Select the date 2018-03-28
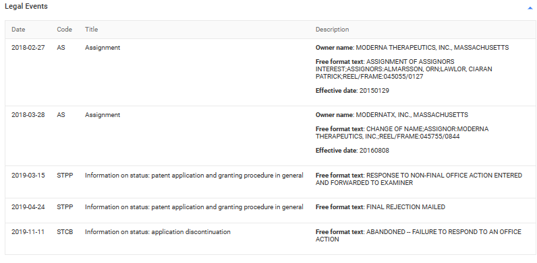Image resolution: width=537 pixels, height=263 pixels. click(x=28, y=115)
